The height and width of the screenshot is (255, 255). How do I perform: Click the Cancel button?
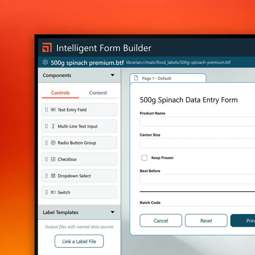pyautogui.click(x=161, y=220)
